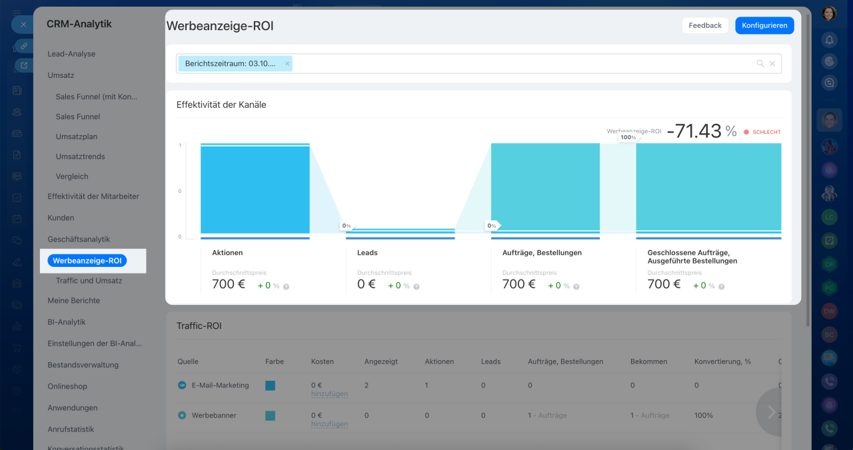This screenshot has width=853, height=450.
Task: Click help icon under Aufträge, Bestellungen
Action: tap(576, 286)
